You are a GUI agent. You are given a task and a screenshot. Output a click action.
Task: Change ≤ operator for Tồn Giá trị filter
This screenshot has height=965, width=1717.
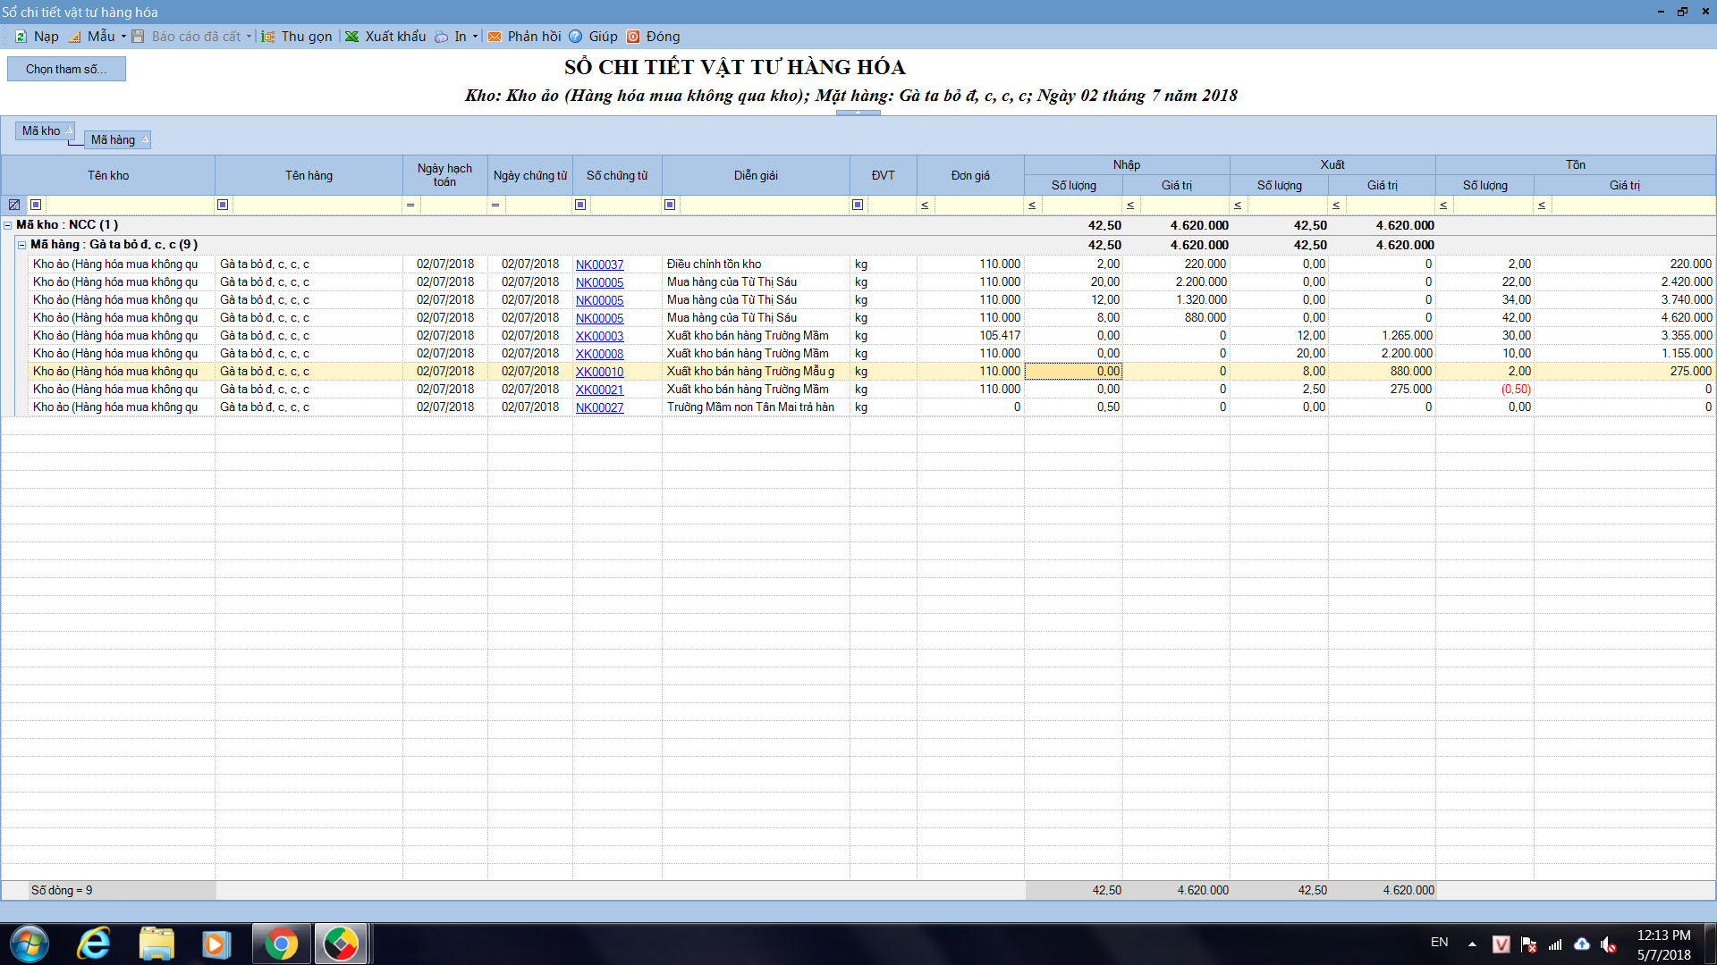[x=1542, y=205]
